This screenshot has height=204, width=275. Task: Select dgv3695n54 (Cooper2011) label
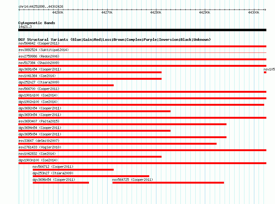pos(40,134)
